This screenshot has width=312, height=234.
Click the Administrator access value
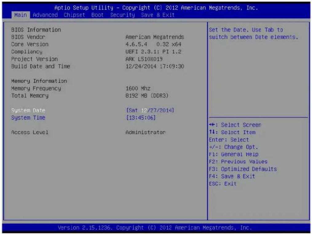[145, 132]
